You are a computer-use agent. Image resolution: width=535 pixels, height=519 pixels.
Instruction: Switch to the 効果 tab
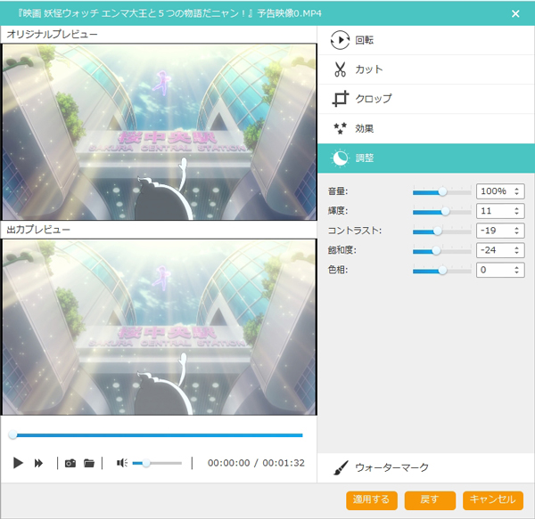point(426,128)
